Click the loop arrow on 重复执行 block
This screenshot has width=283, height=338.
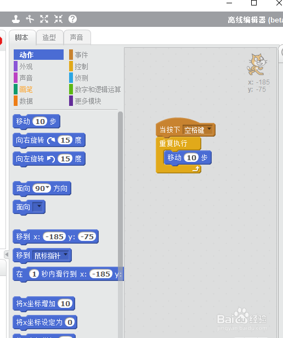coord(196,169)
